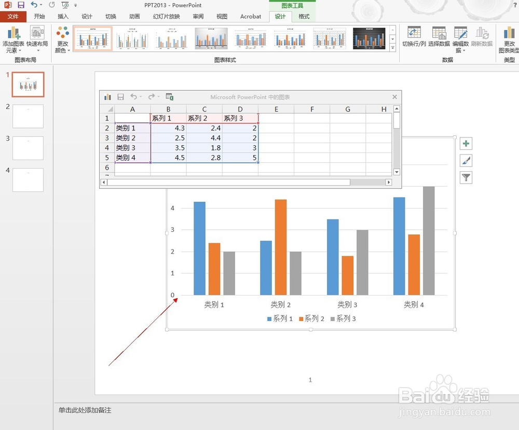Save in the chart data sheet toolbar
The image size is (519, 430).
pos(121,97)
